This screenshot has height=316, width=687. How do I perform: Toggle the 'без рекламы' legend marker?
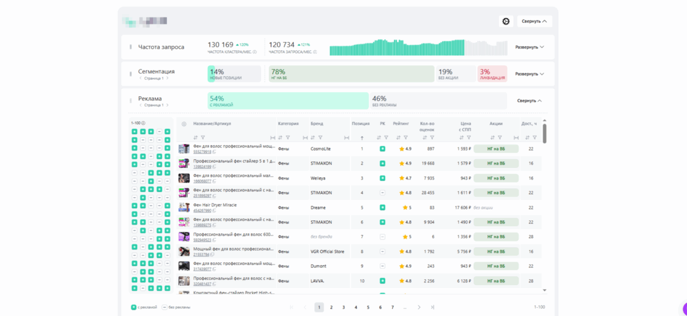pos(165,307)
